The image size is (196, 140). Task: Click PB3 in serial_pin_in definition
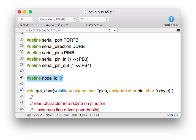click(83, 59)
